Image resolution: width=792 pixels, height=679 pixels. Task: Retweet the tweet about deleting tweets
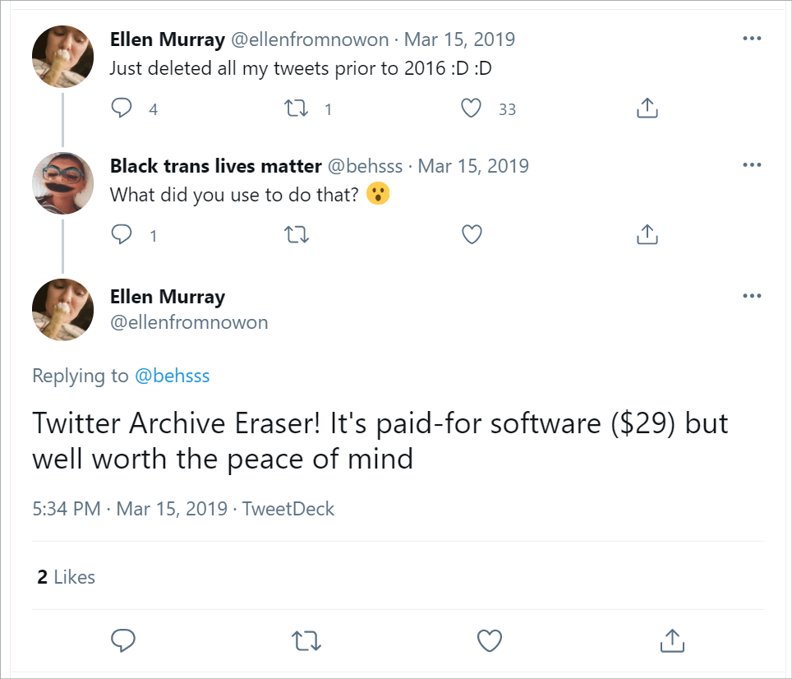point(296,108)
